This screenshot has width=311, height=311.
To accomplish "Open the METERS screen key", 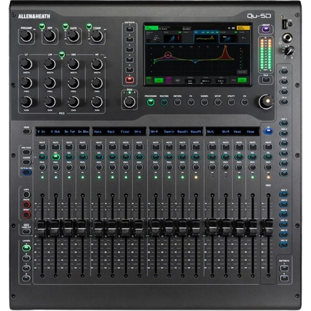I will coord(177,102).
